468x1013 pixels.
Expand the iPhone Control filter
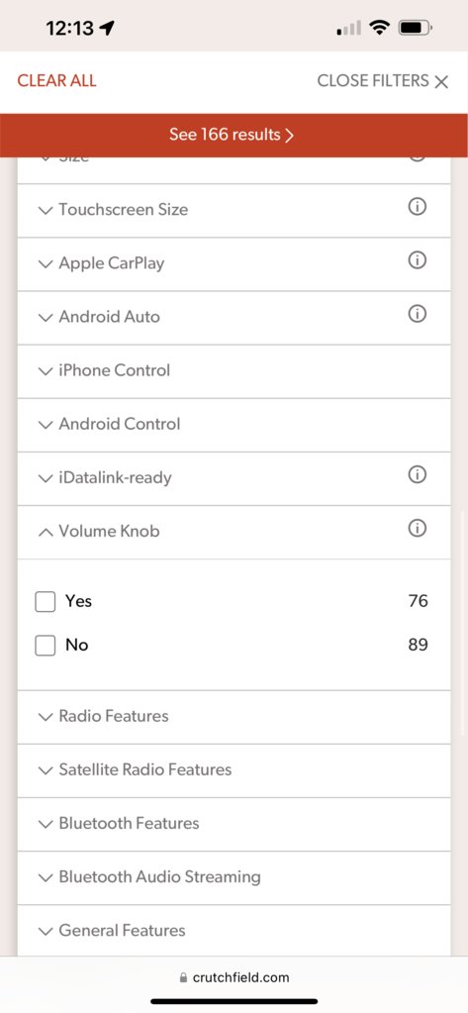[x=234, y=370]
